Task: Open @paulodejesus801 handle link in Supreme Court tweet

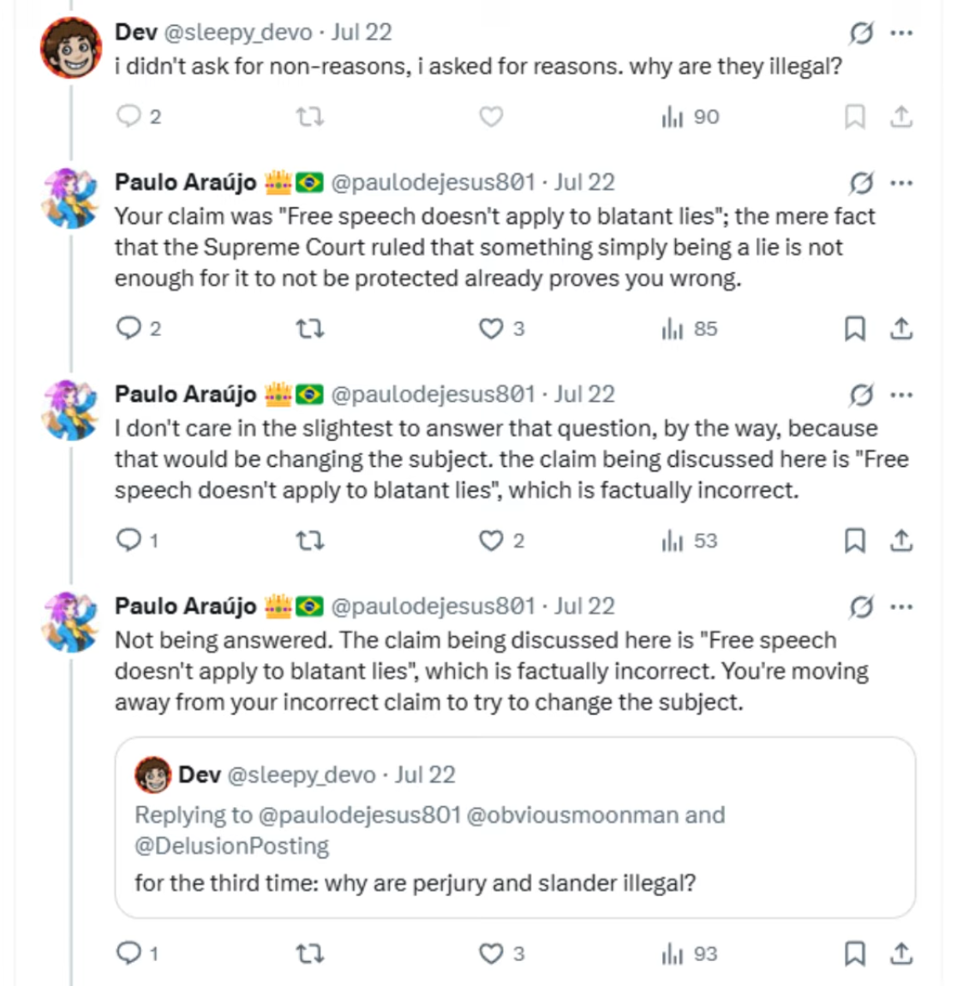Action: pyautogui.click(x=433, y=182)
